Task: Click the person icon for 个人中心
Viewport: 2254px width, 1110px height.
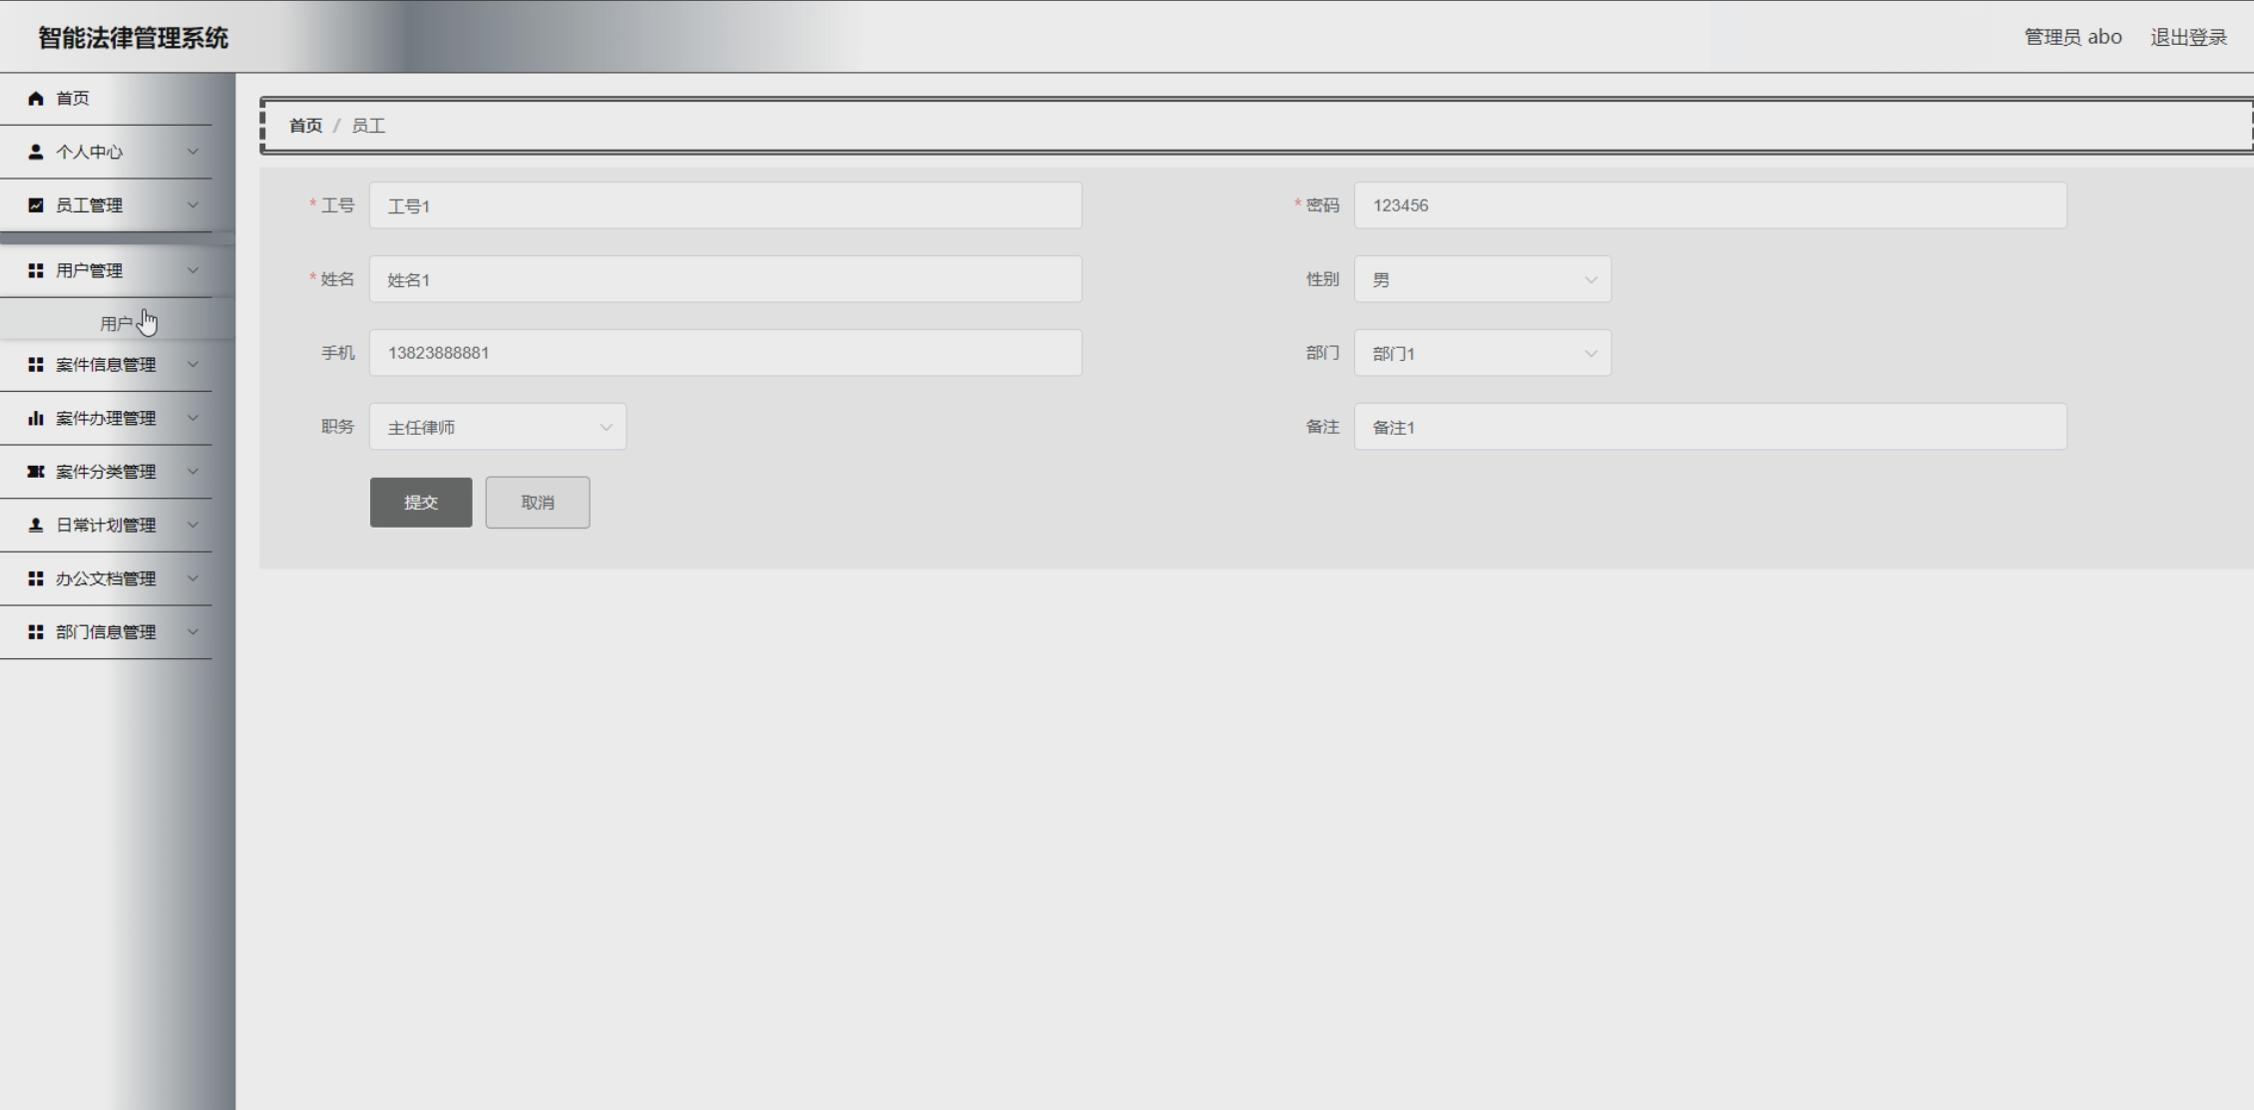Action: (x=36, y=152)
